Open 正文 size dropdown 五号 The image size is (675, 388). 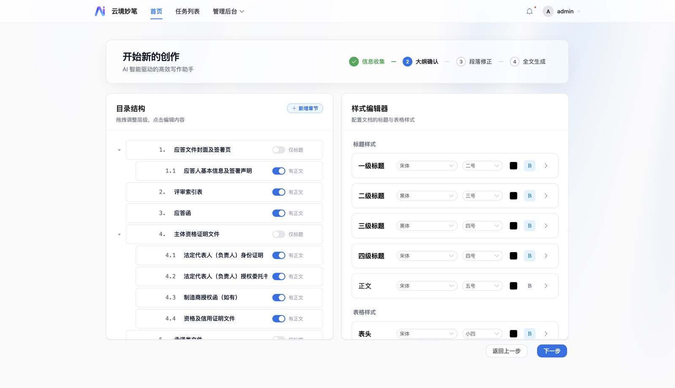(x=482, y=286)
